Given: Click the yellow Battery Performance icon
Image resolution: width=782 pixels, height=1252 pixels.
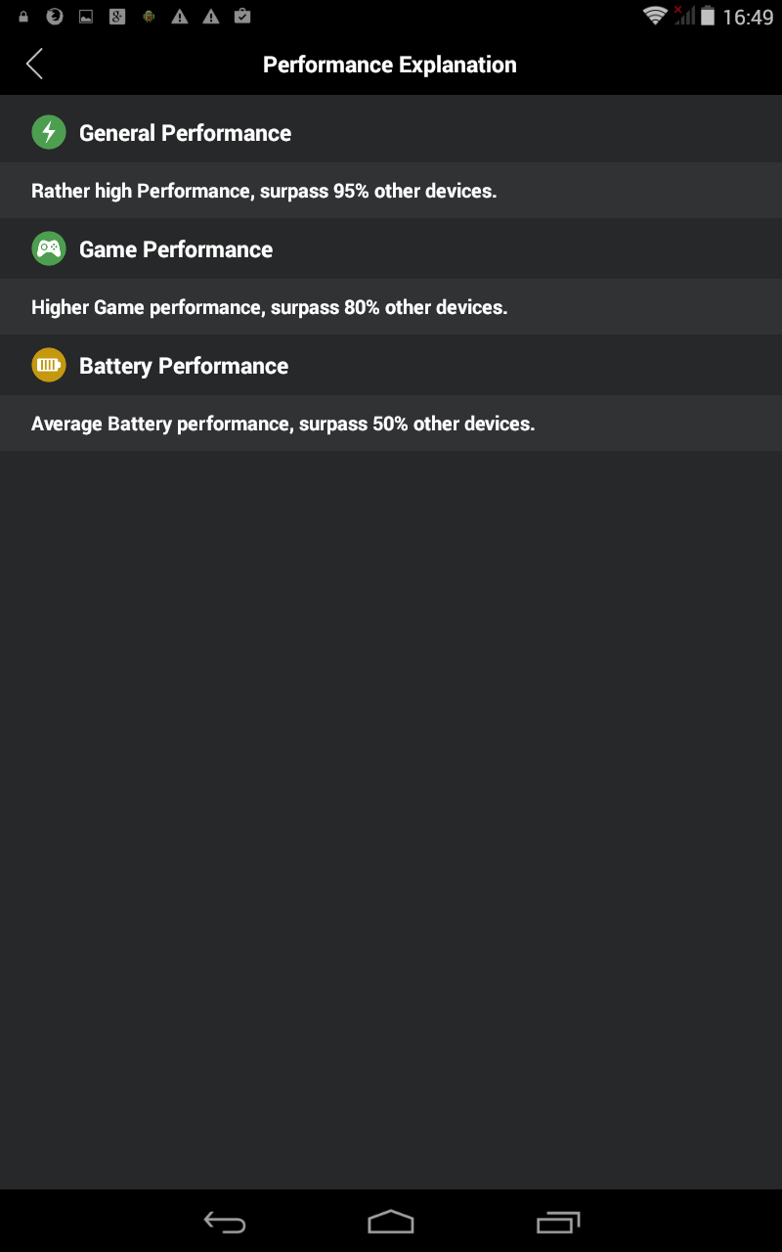Looking at the screenshot, I should [x=49, y=365].
